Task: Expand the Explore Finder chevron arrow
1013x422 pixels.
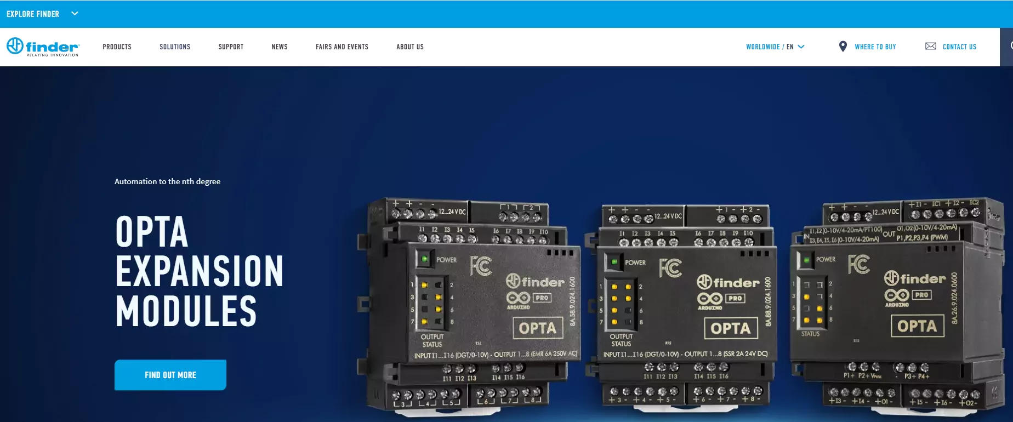Action: tap(75, 14)
